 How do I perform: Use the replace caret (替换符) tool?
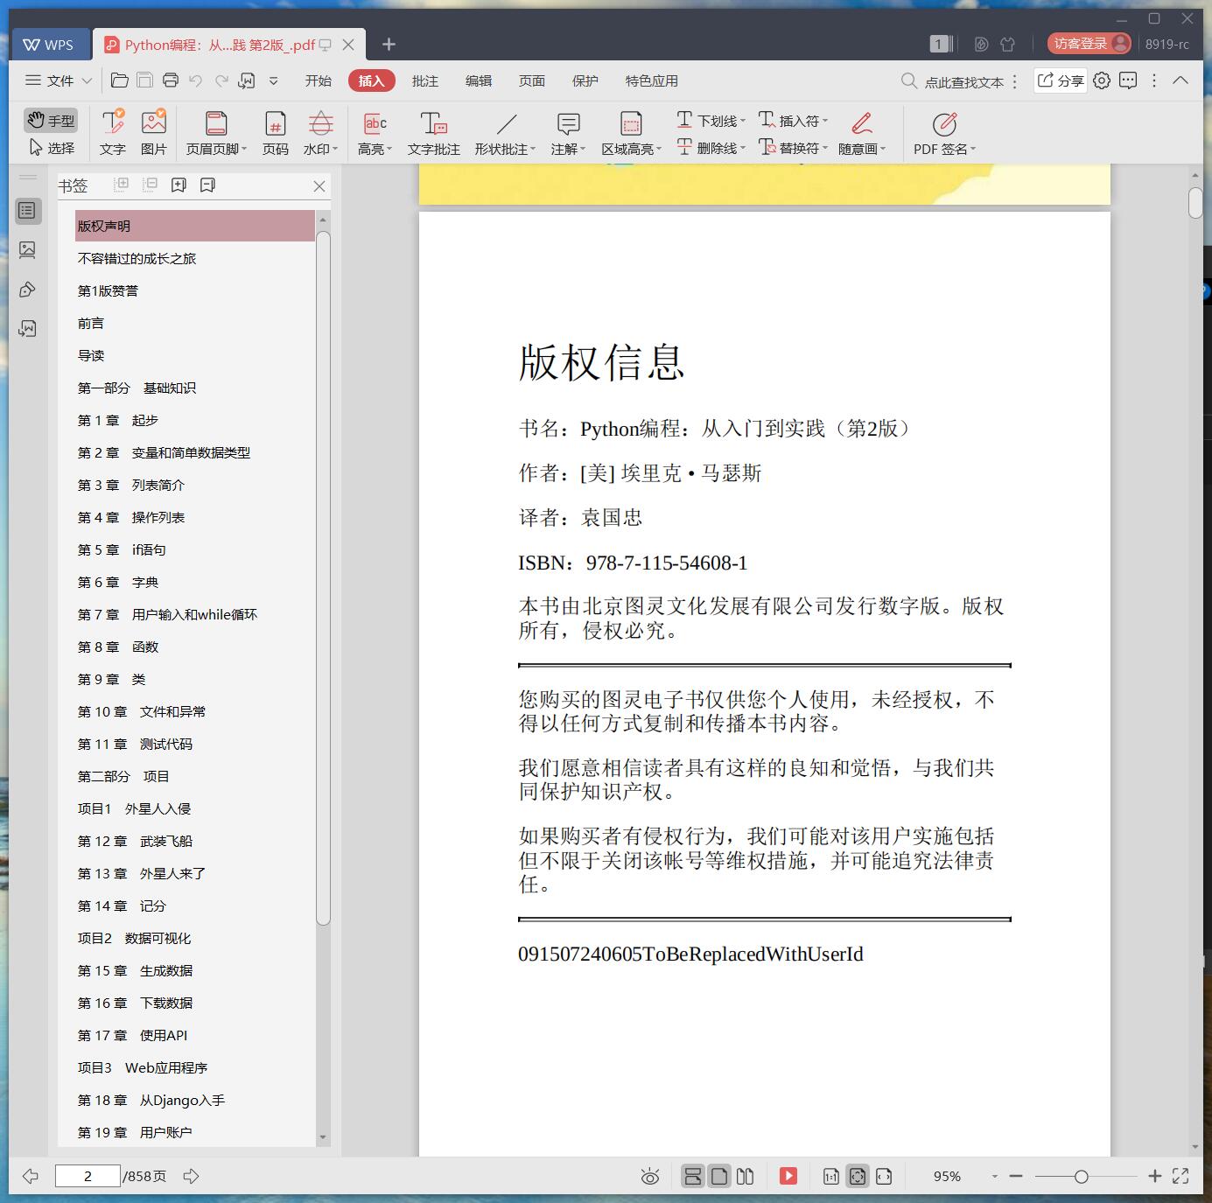click(793, 148)
